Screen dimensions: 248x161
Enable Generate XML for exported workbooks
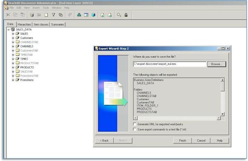135,124
